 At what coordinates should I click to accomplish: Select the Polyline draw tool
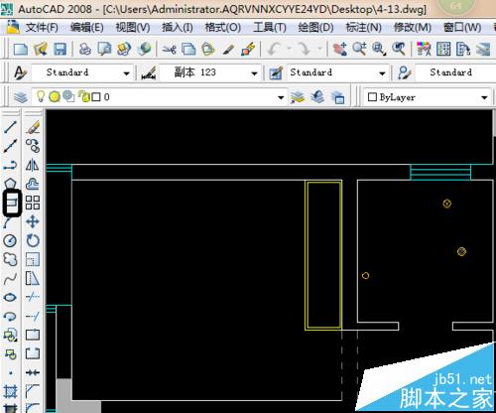tap(10, 165)
